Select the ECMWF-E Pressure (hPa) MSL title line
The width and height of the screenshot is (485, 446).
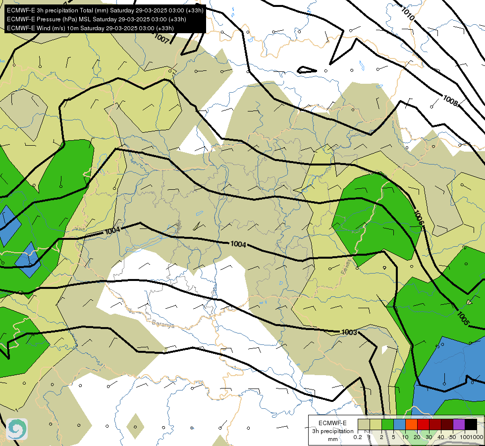[x=96, y=19]
